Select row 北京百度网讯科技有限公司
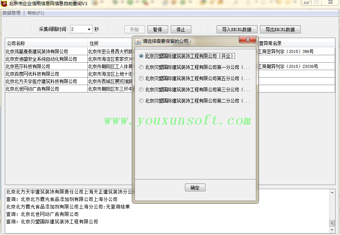This screenshot has height=235, width=340. pyautogui.click(x=46, y=74)
